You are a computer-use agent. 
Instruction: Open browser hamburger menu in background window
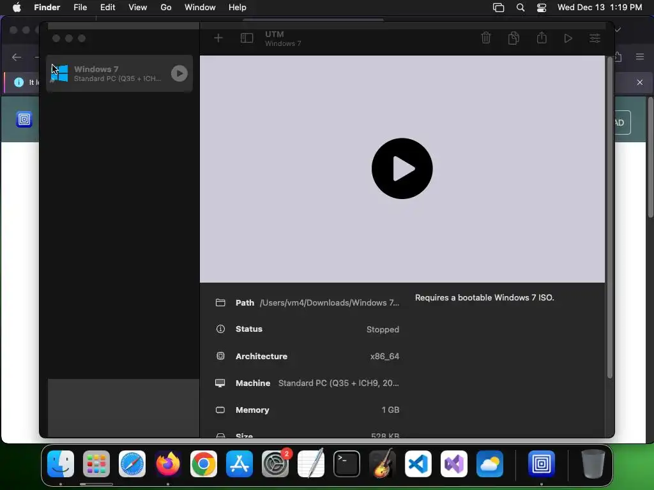(640, 57)
